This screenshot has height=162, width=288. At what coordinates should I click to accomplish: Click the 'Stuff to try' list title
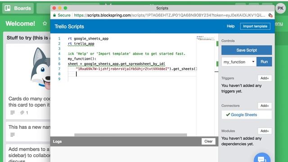coord(28,38)
